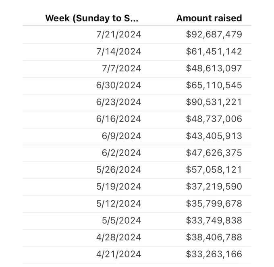Select the $61,451,142 amount

[x=214, y=52]
